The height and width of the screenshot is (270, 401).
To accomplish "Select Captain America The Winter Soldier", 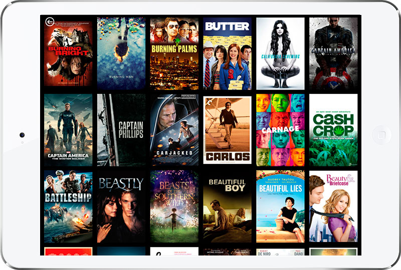I will (68, 130).
